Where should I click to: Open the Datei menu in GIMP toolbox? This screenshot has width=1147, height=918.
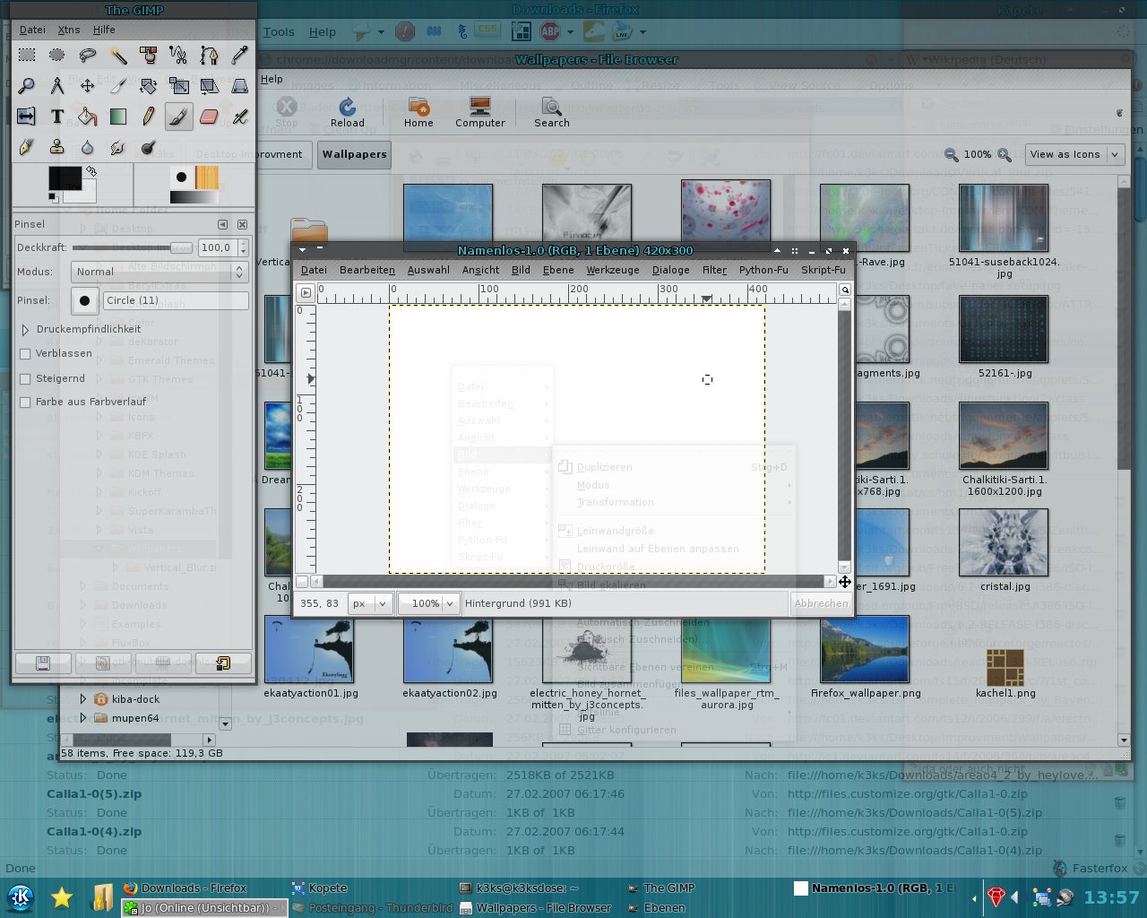(32, 30)
